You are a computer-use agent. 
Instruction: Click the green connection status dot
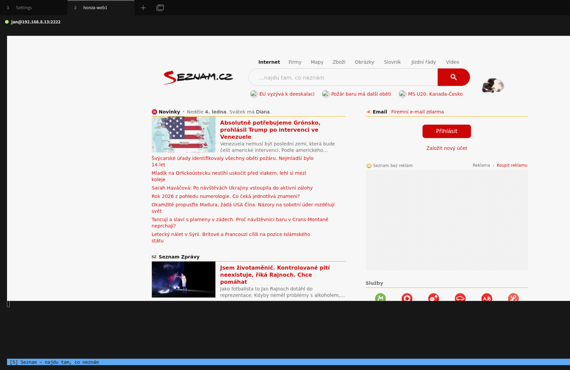click(7, 22)
